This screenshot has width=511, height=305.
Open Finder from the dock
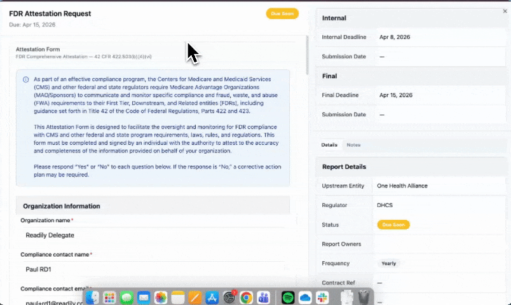tap(92, 297)
